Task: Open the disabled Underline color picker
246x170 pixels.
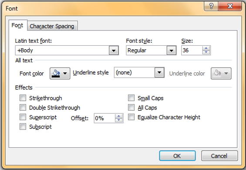Action: pos(221,73)
